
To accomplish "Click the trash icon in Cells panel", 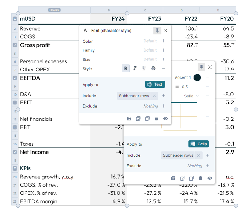I will (200, 178).
